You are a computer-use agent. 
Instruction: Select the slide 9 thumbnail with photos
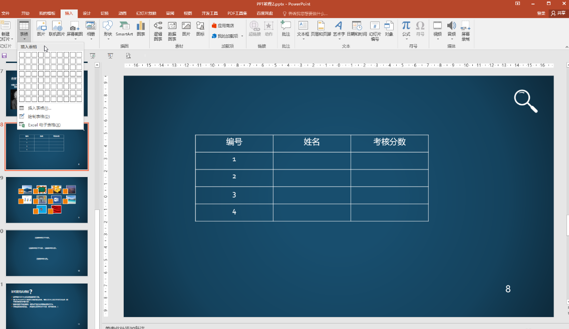tap(47, 199)
